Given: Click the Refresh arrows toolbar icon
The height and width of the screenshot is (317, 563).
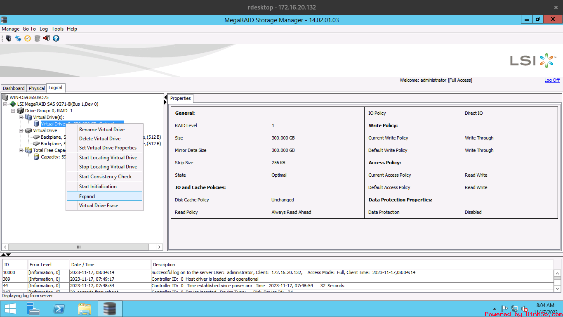Looking at the screenshot, I should [18, 38].
